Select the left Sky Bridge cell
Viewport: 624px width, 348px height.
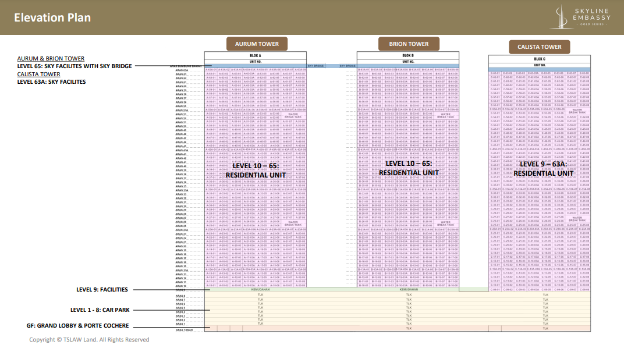315,66
